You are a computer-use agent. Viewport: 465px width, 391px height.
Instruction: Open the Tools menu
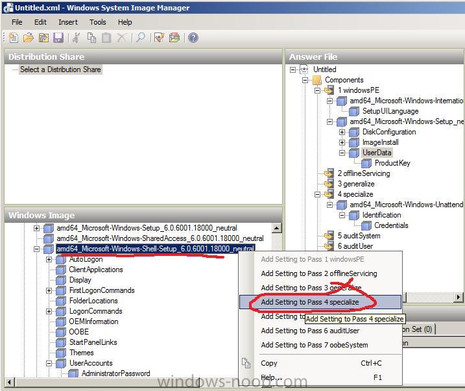point(98,22)
